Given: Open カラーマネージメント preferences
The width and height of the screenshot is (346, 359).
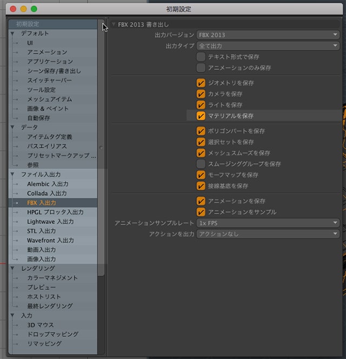Looking at the screenshot, I should point(52,278).
